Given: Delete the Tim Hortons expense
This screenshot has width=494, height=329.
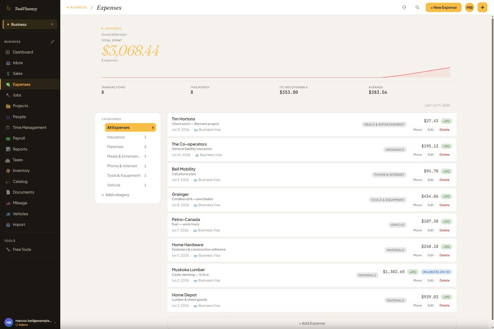Looking at the screenshot, I should [444, 130].
